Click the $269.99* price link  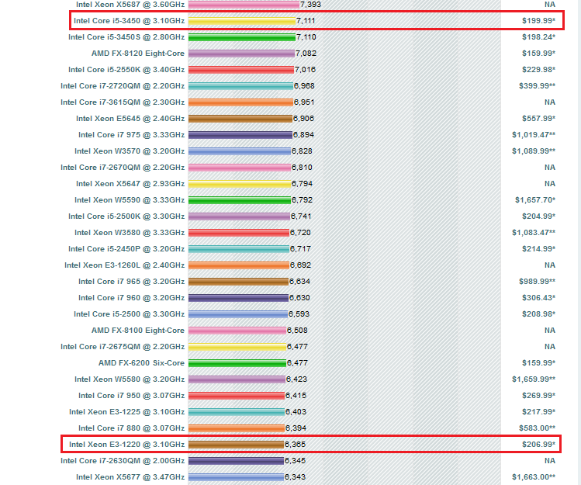[539, 396]
